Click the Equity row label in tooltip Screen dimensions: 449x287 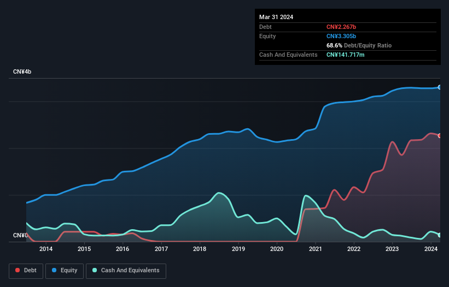coord(267,36)
